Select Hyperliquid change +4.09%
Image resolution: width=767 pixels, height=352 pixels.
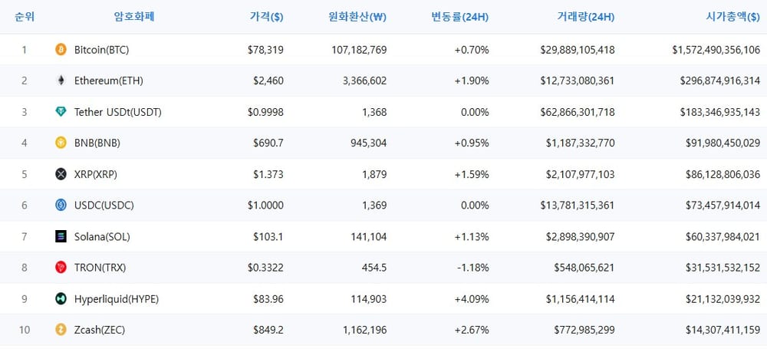tap(472, 299)
